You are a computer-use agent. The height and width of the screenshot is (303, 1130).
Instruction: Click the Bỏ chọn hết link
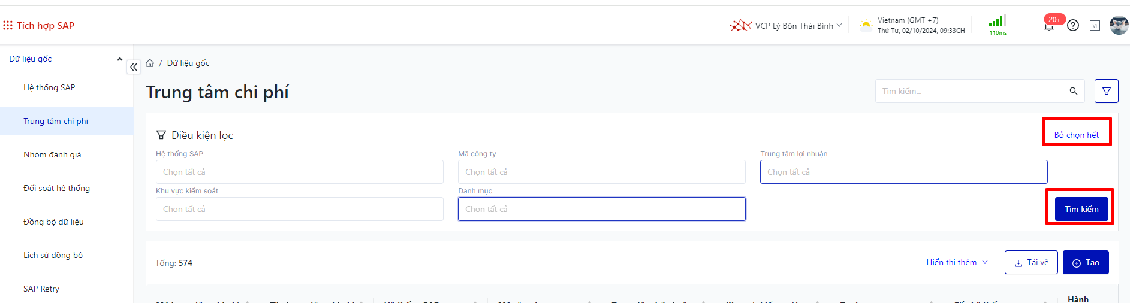1076,135
